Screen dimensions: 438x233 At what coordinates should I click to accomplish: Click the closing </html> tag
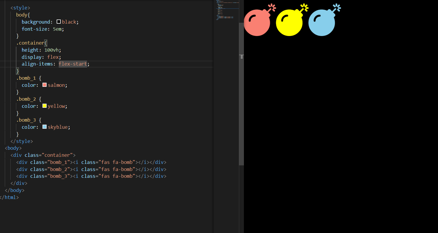pyautogui.click(x=9, y=197)
